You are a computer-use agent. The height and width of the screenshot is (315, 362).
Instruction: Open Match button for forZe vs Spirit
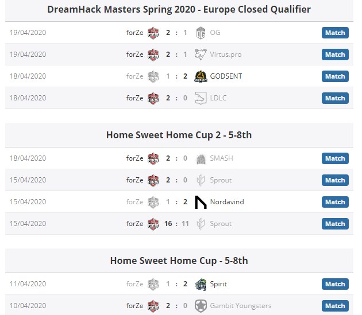coord(335,284)
